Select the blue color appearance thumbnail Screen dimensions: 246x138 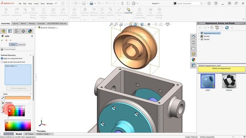pyautogui.click(x=208, y=81)
